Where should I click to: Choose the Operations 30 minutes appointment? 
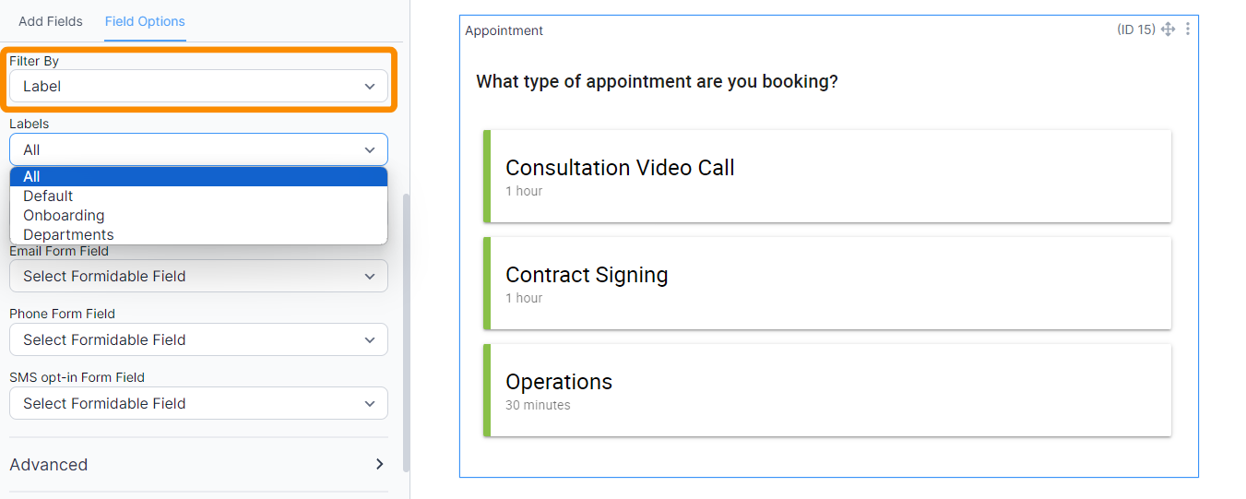pos(828,390)
